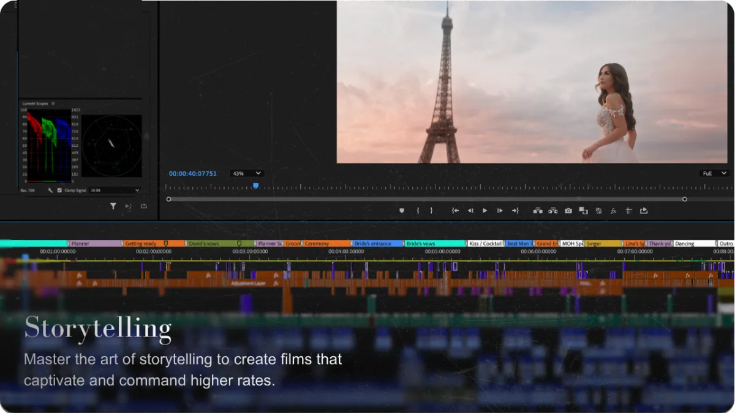The width and height of the screenshot is (735, 413).
Task: Select the Bride's entrance chapter marker
Action: pos(377,244)
